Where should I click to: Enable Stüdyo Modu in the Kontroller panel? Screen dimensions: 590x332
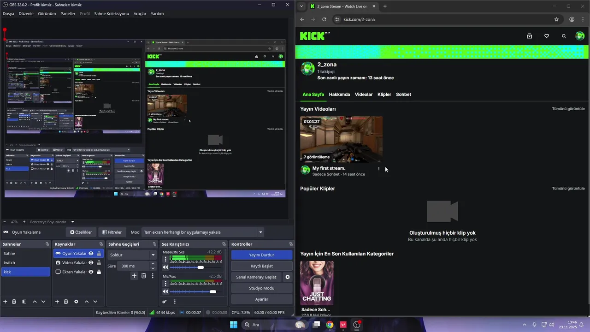[261, 288]
